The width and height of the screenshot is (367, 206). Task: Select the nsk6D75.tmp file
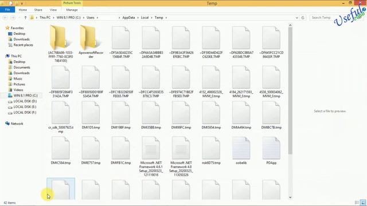coord(211,150)
